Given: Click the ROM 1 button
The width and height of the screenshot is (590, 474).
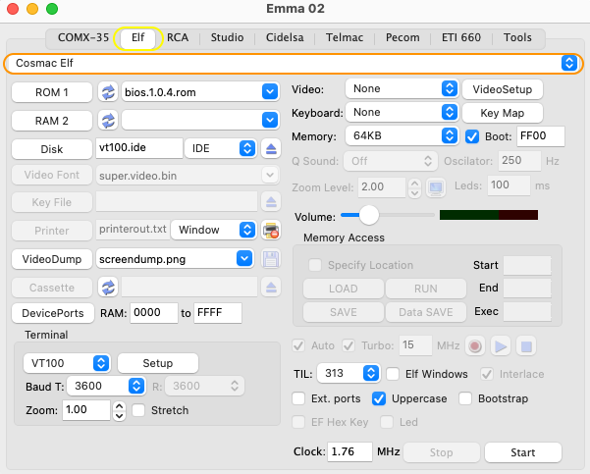Looking at the screenshot, I should [52, 92].
